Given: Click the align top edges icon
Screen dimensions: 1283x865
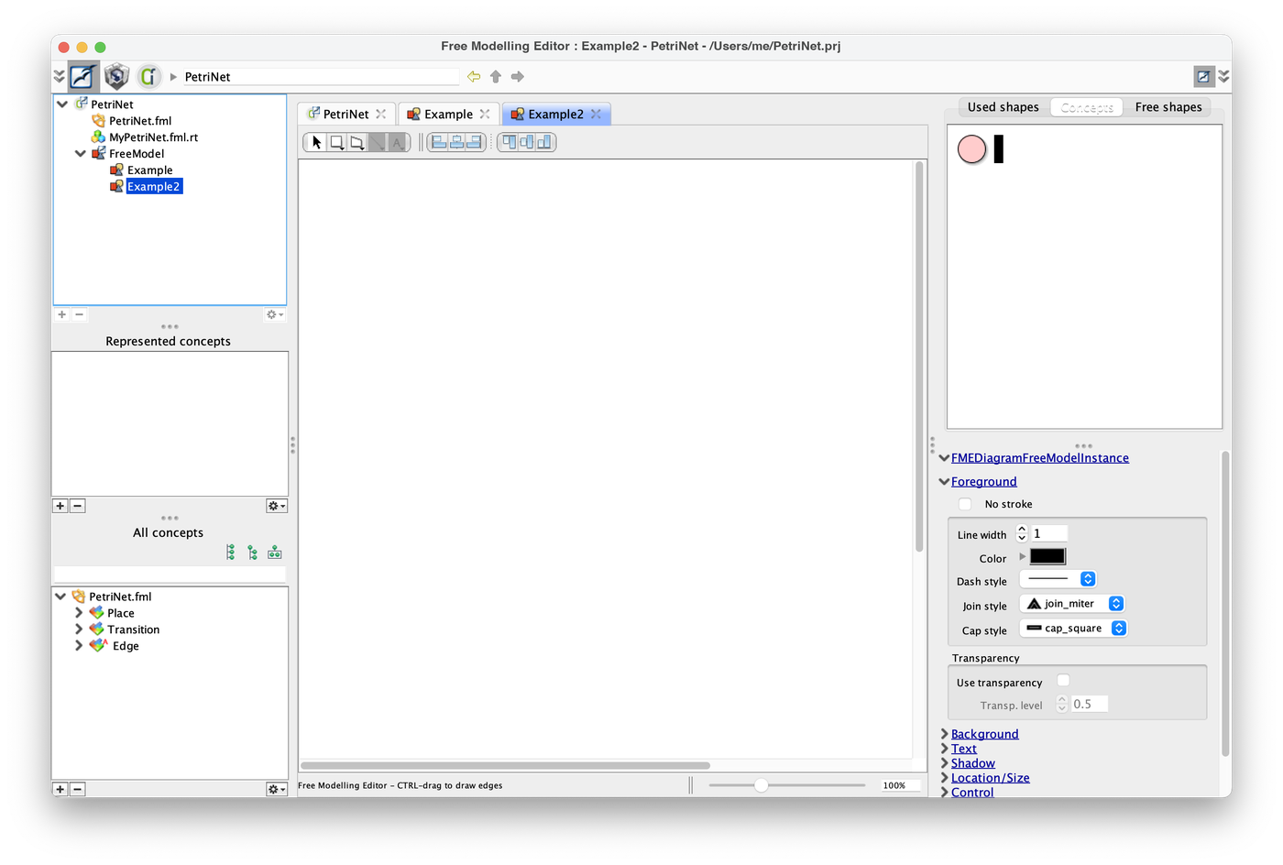Looking at the screenshot, I should tap(510, 142).
